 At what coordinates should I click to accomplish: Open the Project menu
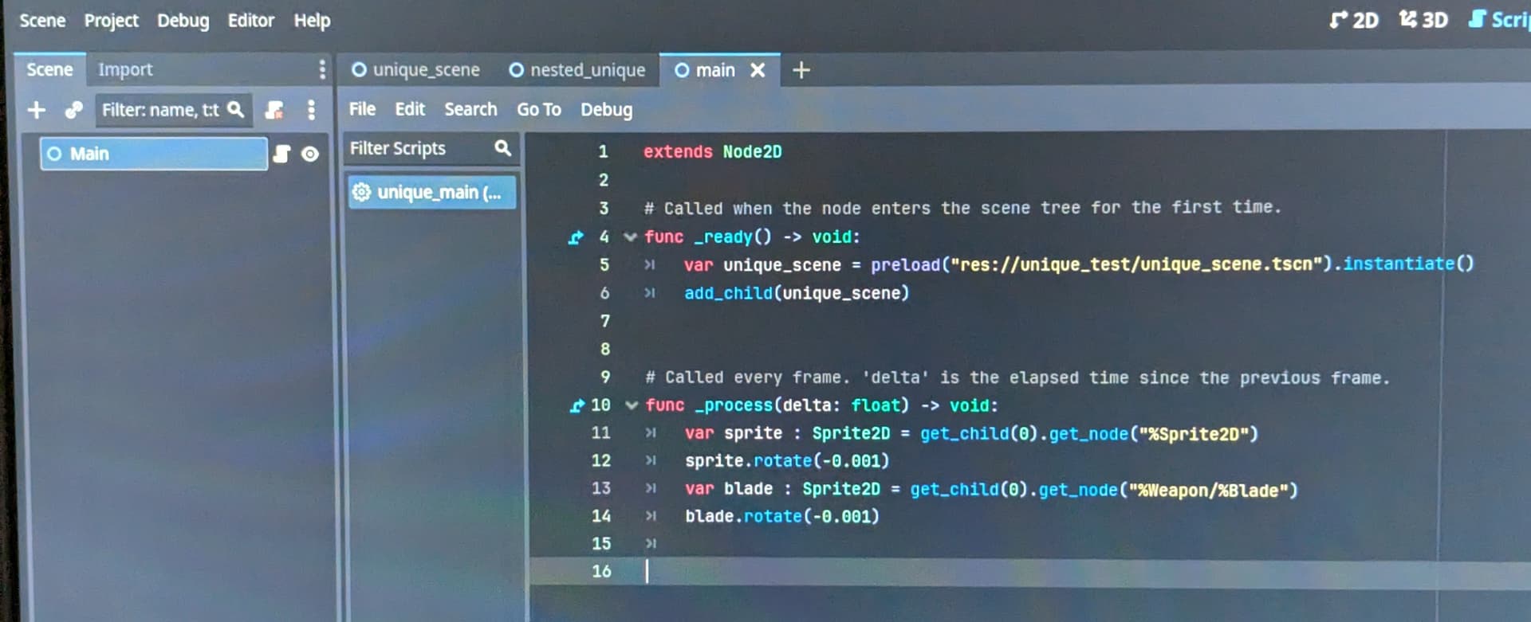point(111,20)
